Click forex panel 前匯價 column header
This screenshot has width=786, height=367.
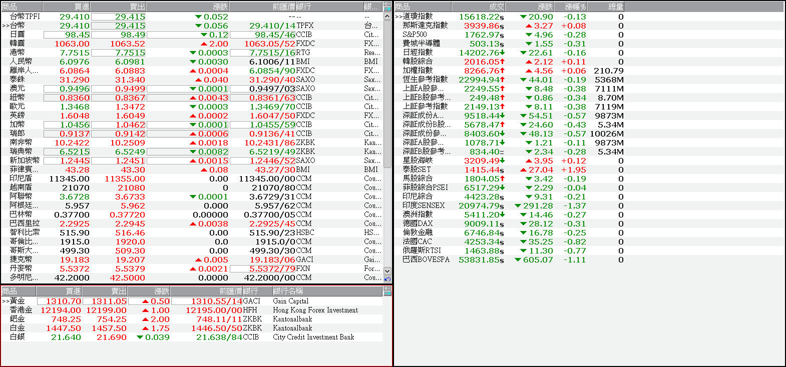262,6
